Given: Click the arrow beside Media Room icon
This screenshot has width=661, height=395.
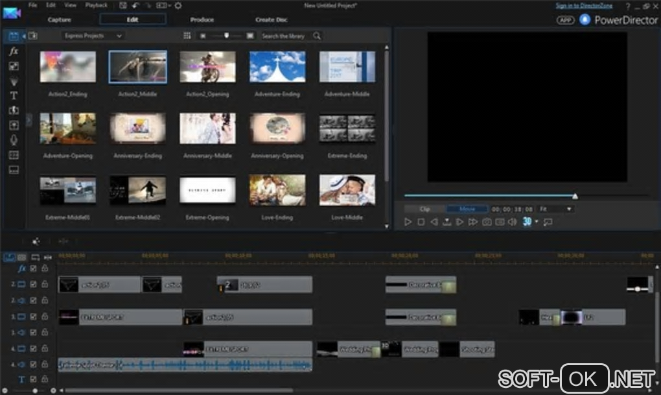Looking at the screenshot, I should [23, 36].
